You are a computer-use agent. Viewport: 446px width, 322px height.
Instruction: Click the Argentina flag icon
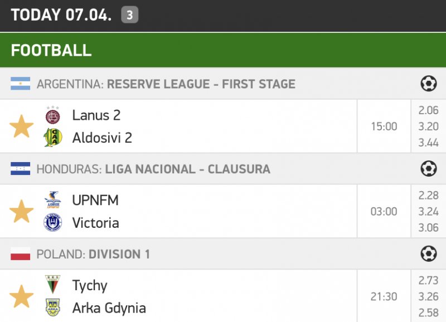21,84
